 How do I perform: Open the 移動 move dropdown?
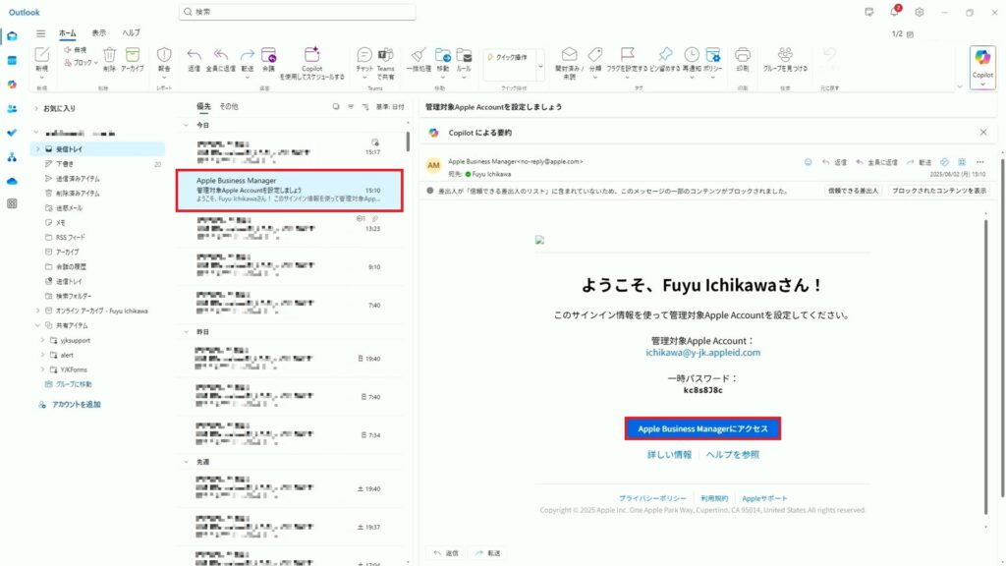[443, 78]
